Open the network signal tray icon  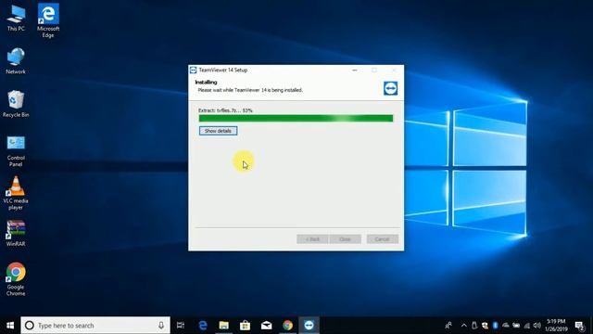coord(527,326)
